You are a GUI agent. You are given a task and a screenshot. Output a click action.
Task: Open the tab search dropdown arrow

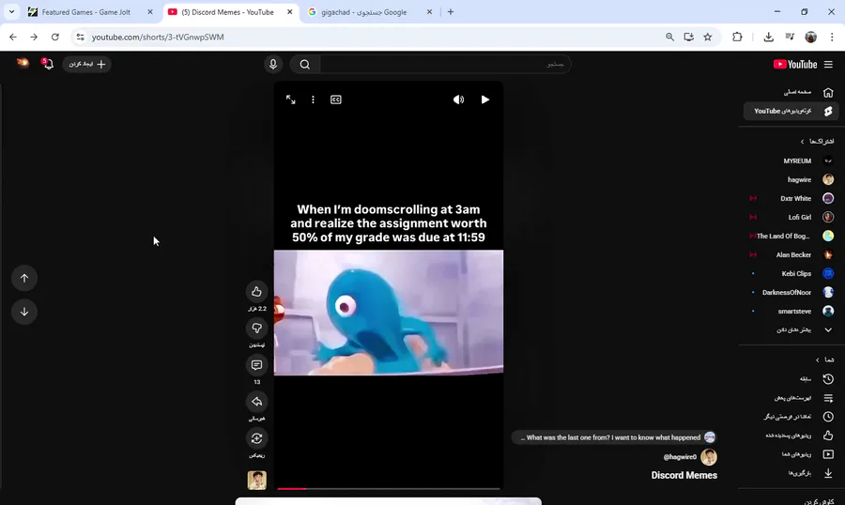(11, 12)
